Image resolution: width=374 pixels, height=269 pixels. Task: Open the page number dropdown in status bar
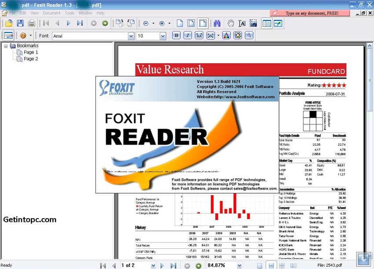153,265
